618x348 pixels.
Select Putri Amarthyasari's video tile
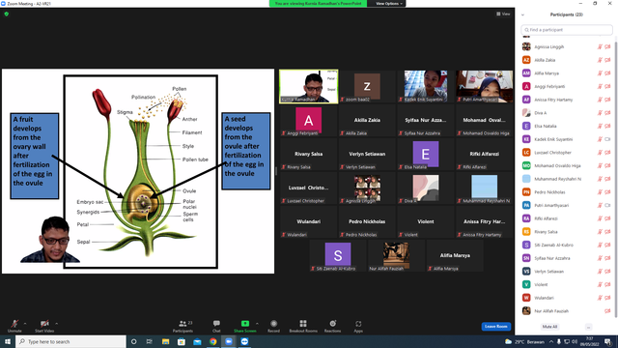485,87
